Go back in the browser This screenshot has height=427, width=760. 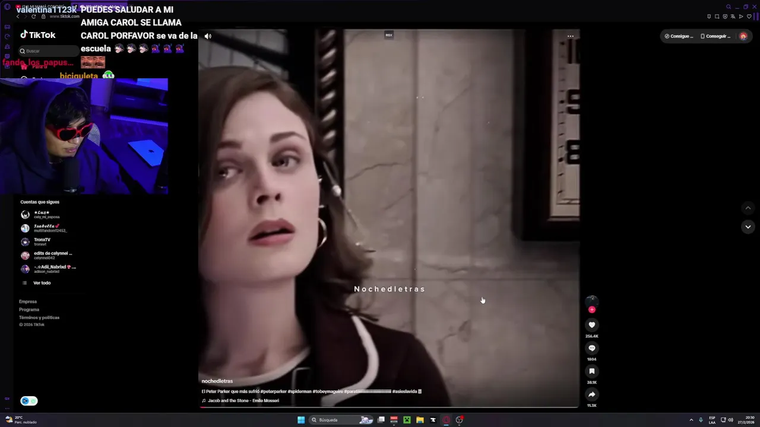(x=18, y=16)
